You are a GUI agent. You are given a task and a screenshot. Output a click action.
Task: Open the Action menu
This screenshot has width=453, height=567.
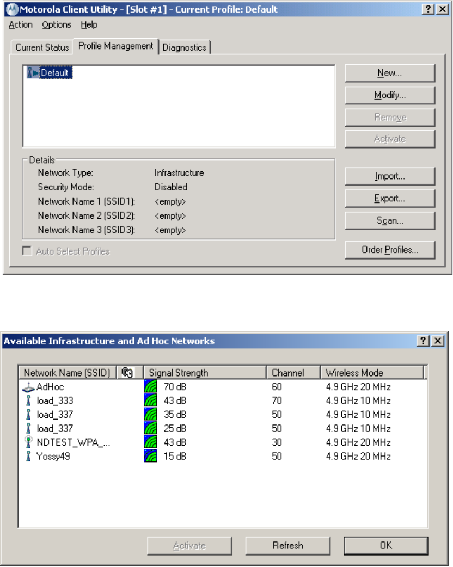(21, 24)
